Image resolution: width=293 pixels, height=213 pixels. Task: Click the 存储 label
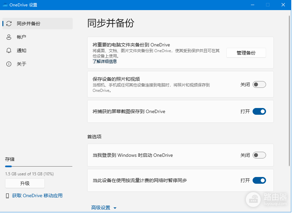pos(10,159)
